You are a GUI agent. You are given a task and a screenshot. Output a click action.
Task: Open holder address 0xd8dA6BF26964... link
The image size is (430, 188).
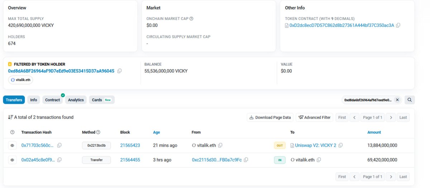[61, 71]
